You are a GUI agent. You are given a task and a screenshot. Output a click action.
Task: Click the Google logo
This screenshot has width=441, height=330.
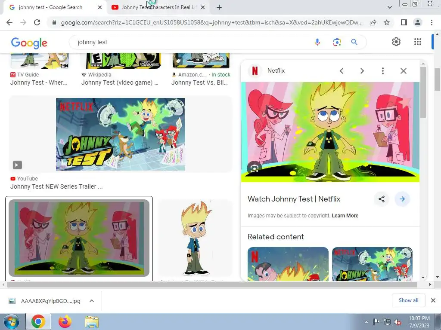coord(29,43)
